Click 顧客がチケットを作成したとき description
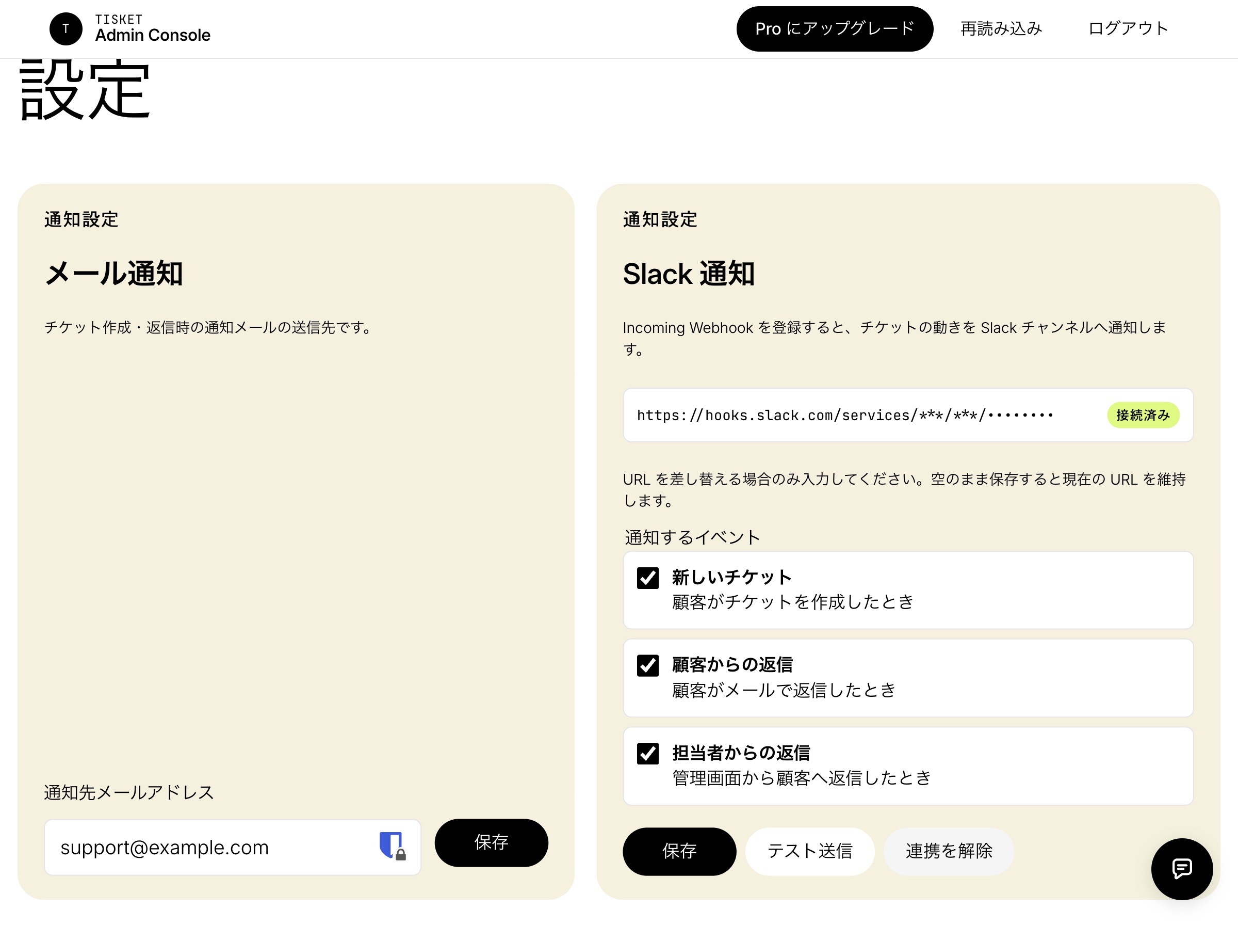Screen dimensions: 1238x925 coord(793,602)
